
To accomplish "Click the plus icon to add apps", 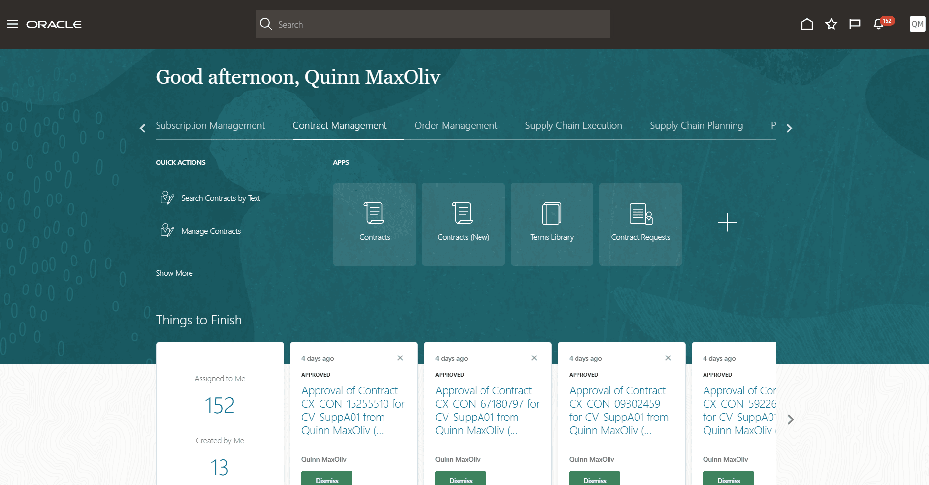I will (727, 223).
